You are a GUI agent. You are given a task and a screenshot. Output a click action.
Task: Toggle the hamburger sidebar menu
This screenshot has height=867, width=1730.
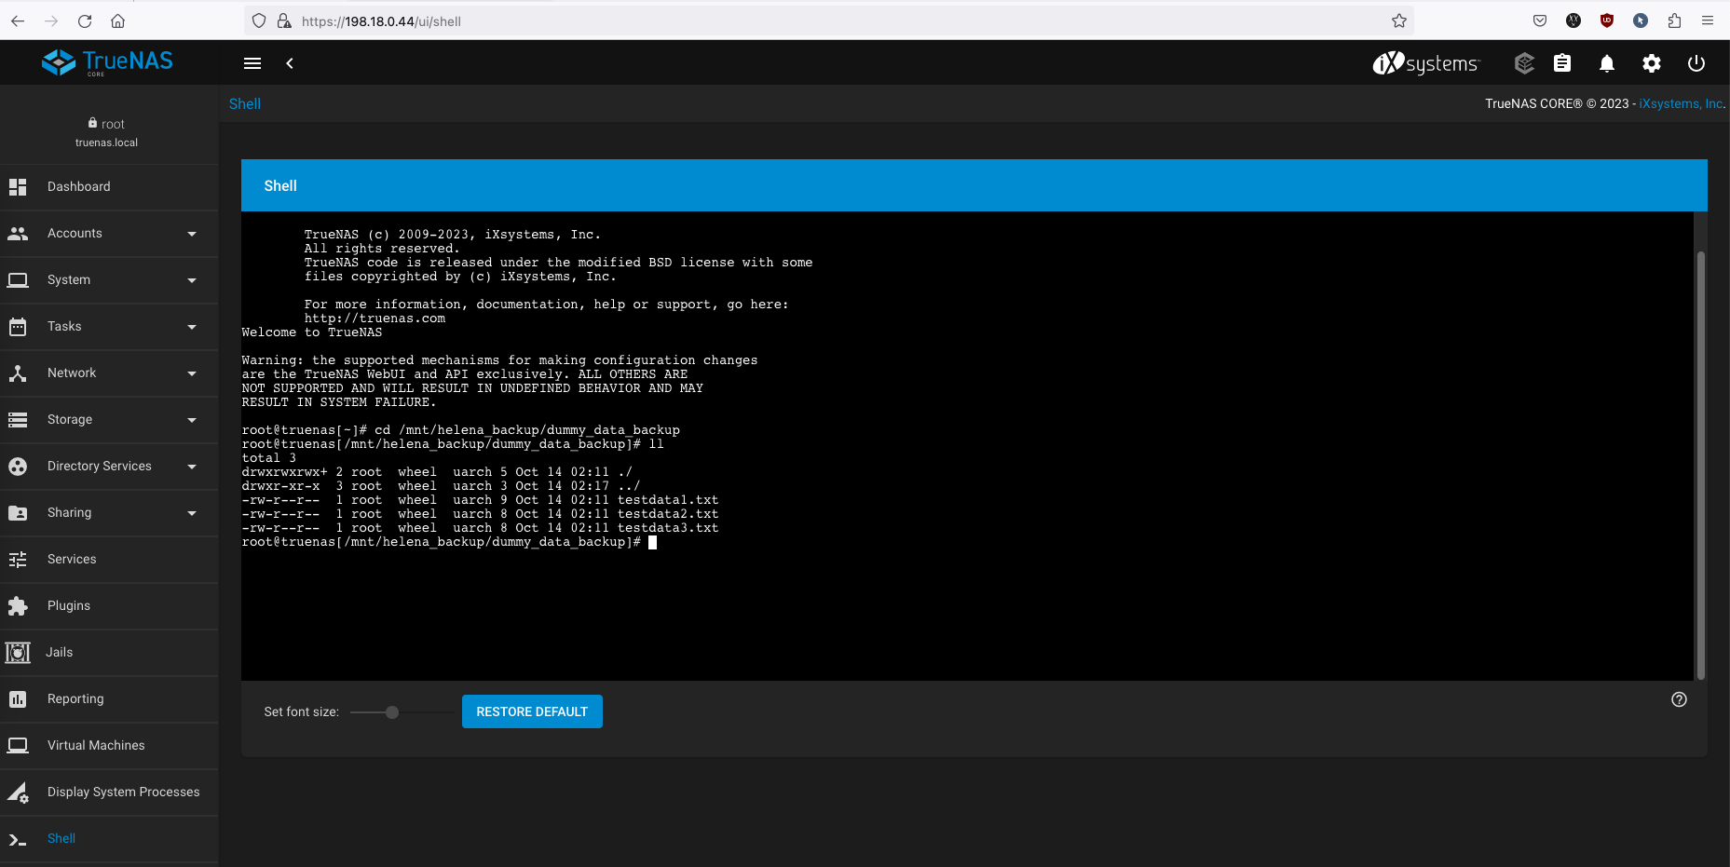tap(252, 63)
